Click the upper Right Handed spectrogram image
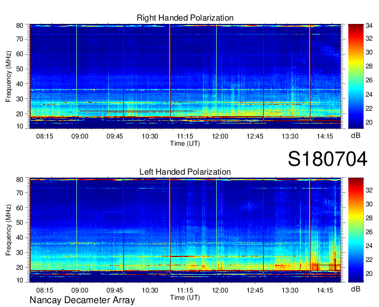This screenshot has height=307, width=379. tap(185, 76)
